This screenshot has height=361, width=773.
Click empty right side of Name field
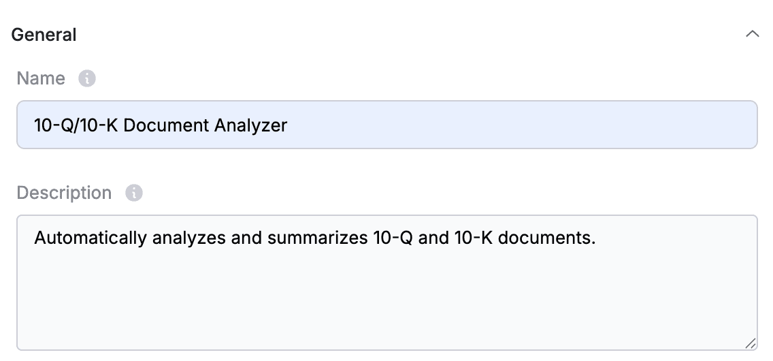(523, 125)
